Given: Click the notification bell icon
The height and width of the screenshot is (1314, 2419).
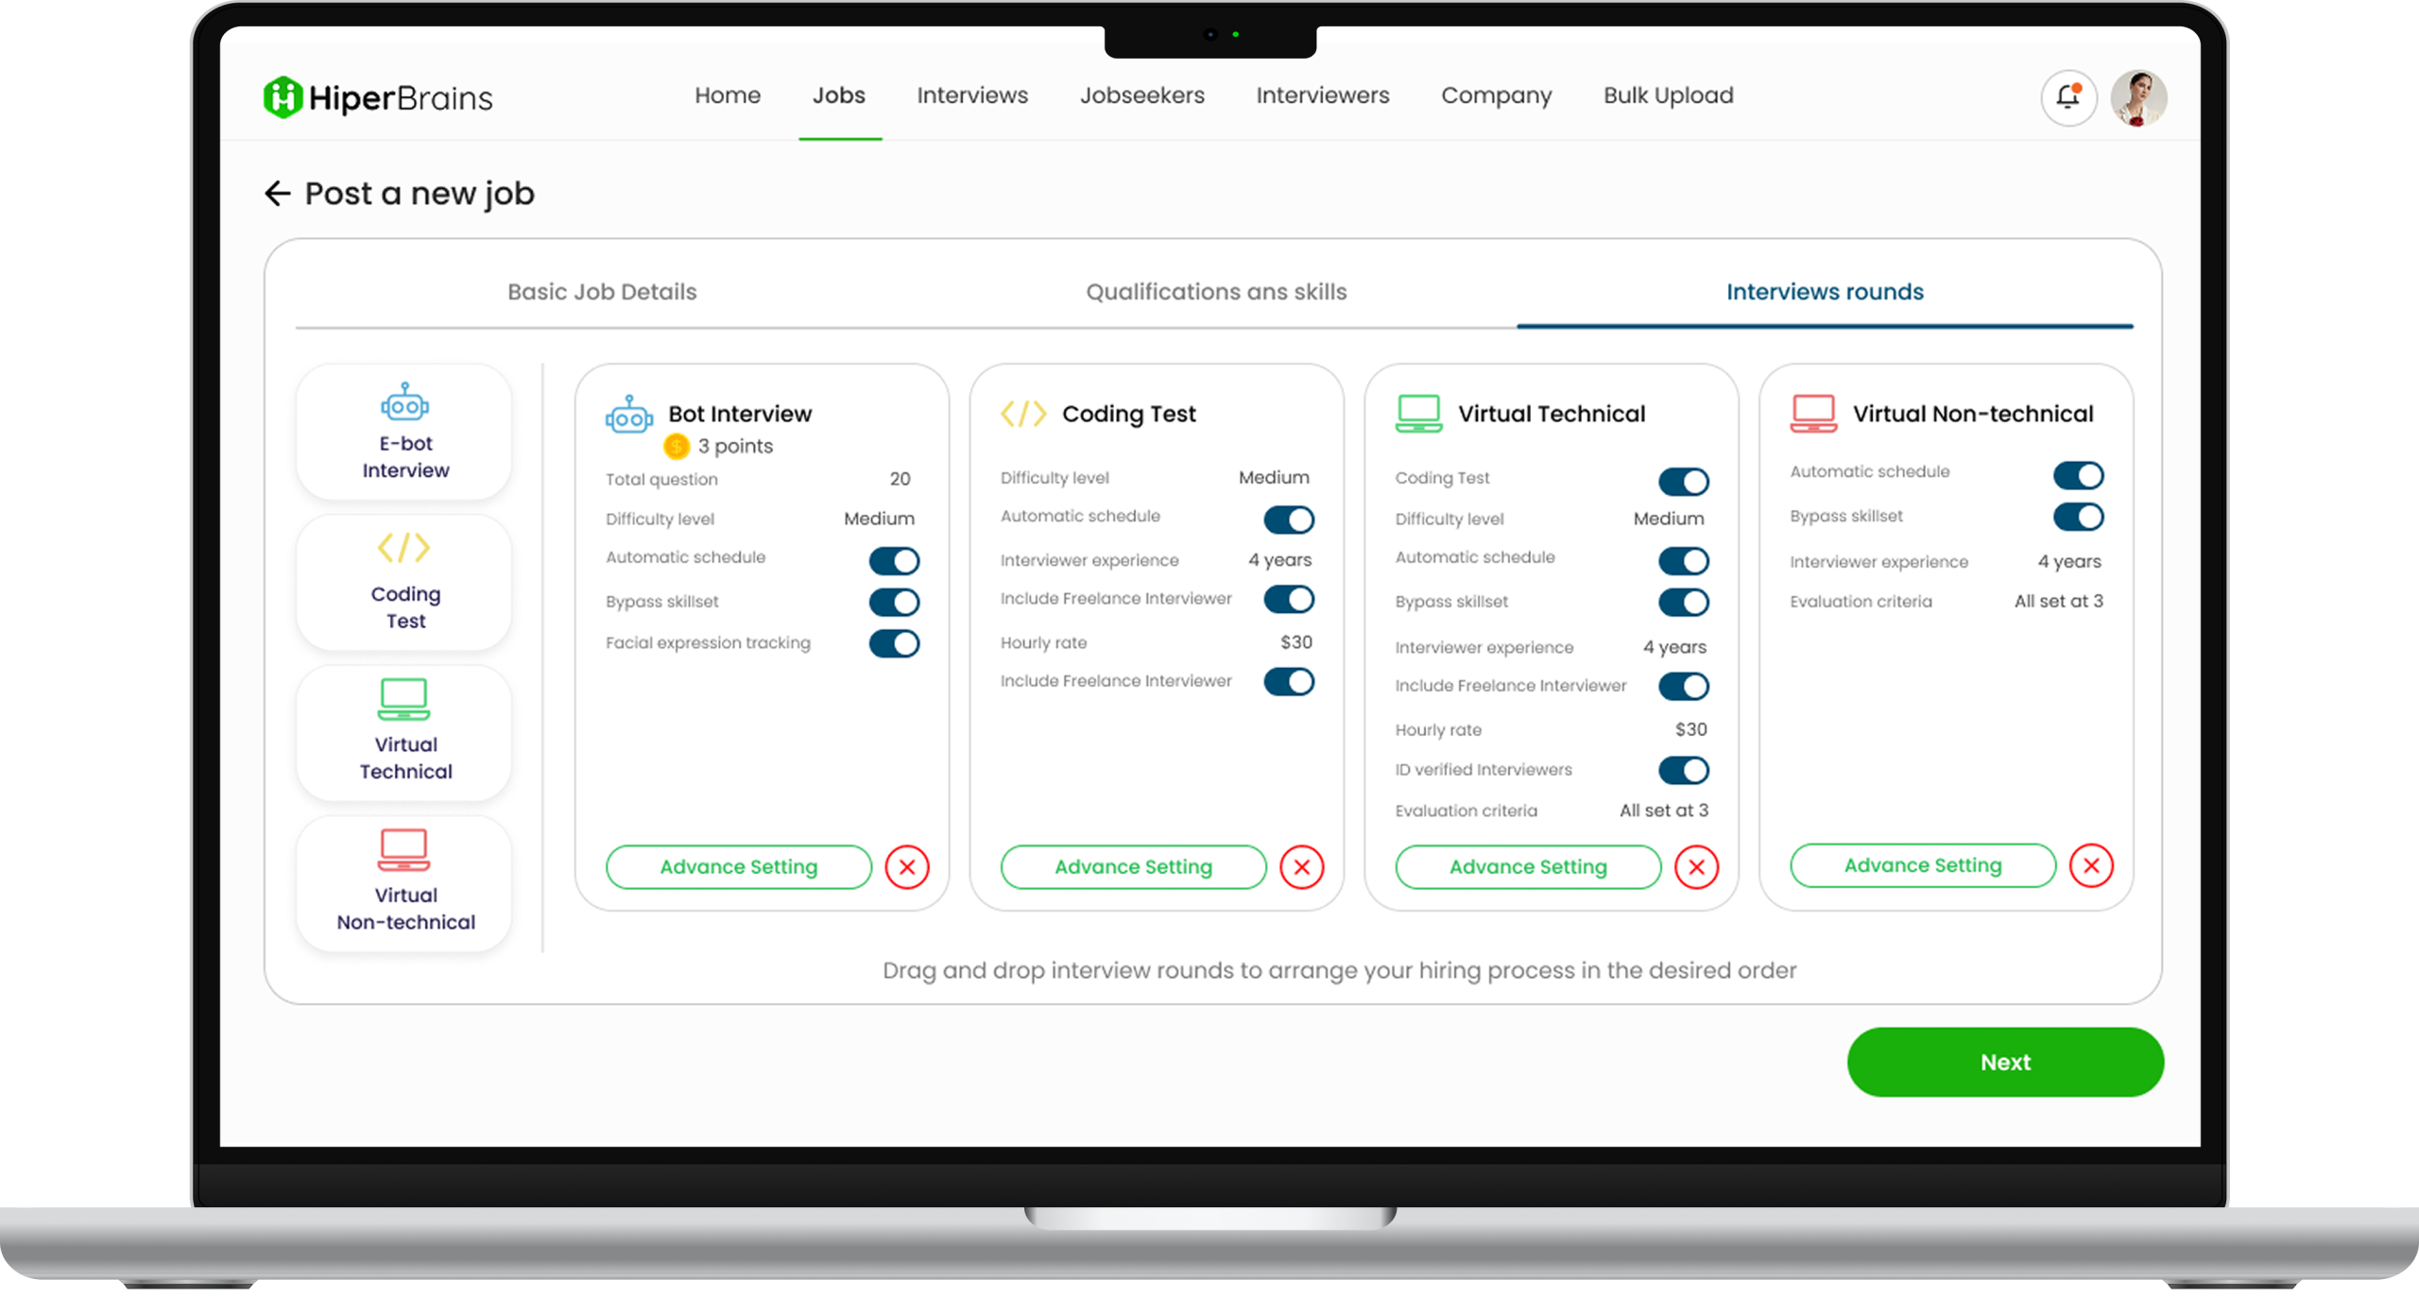Looking at the screenshot, I should [x=2067, y=97].
